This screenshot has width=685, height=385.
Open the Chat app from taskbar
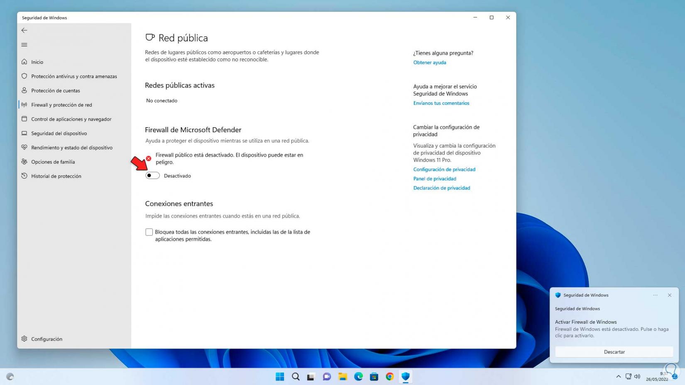point(327,377)
